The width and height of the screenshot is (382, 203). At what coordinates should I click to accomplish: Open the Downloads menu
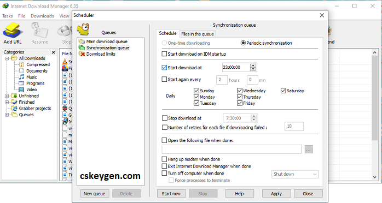[x=42, y=16]
